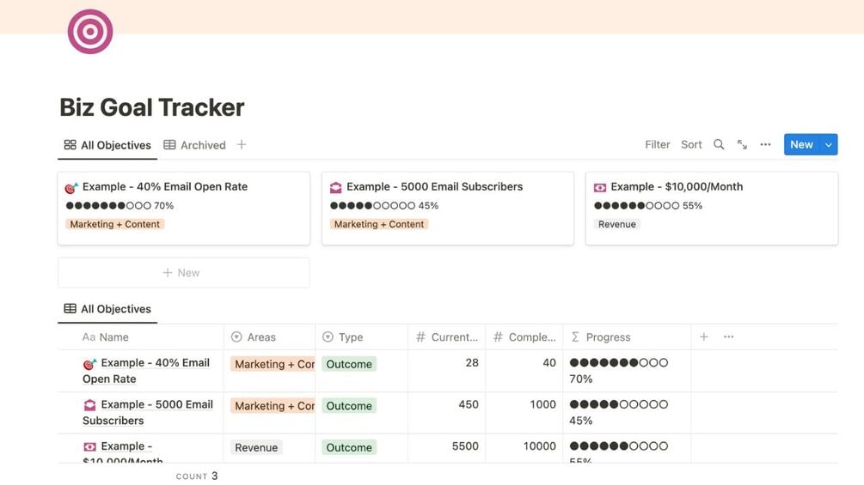
Task: Click the empty + New gallery card
Action: coord(183,273)
